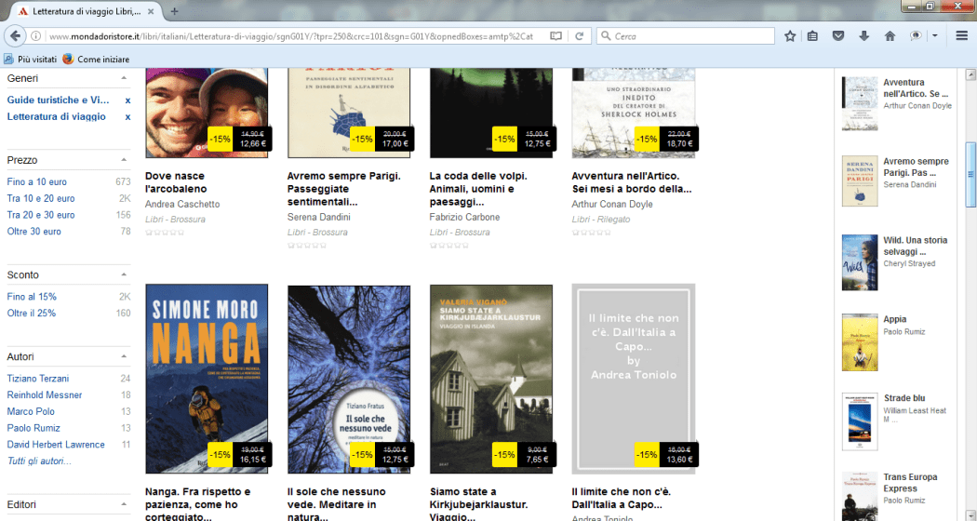Show the full list via Tutti gli autori
Screen dimensions: 977x521
(39, 461)
